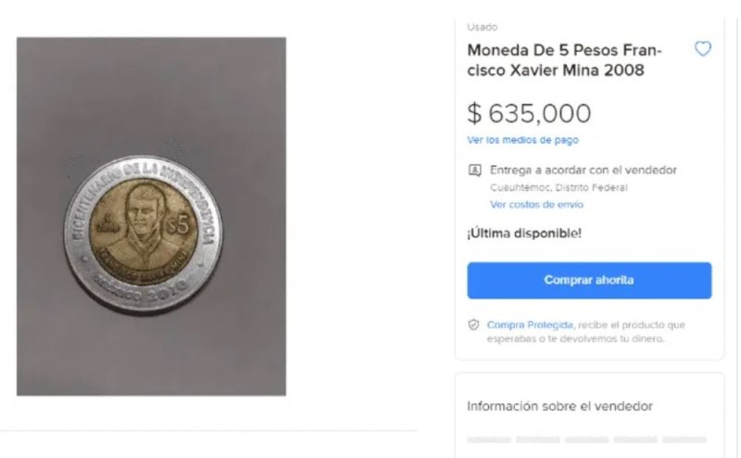Click the $ 635,000 price text
741x458 pixels.
[529, 113]
